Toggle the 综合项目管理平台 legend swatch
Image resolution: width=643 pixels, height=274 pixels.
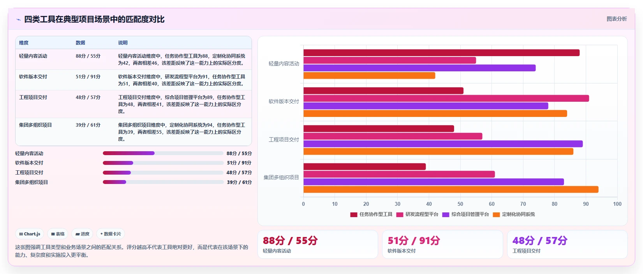coord(446,214)
